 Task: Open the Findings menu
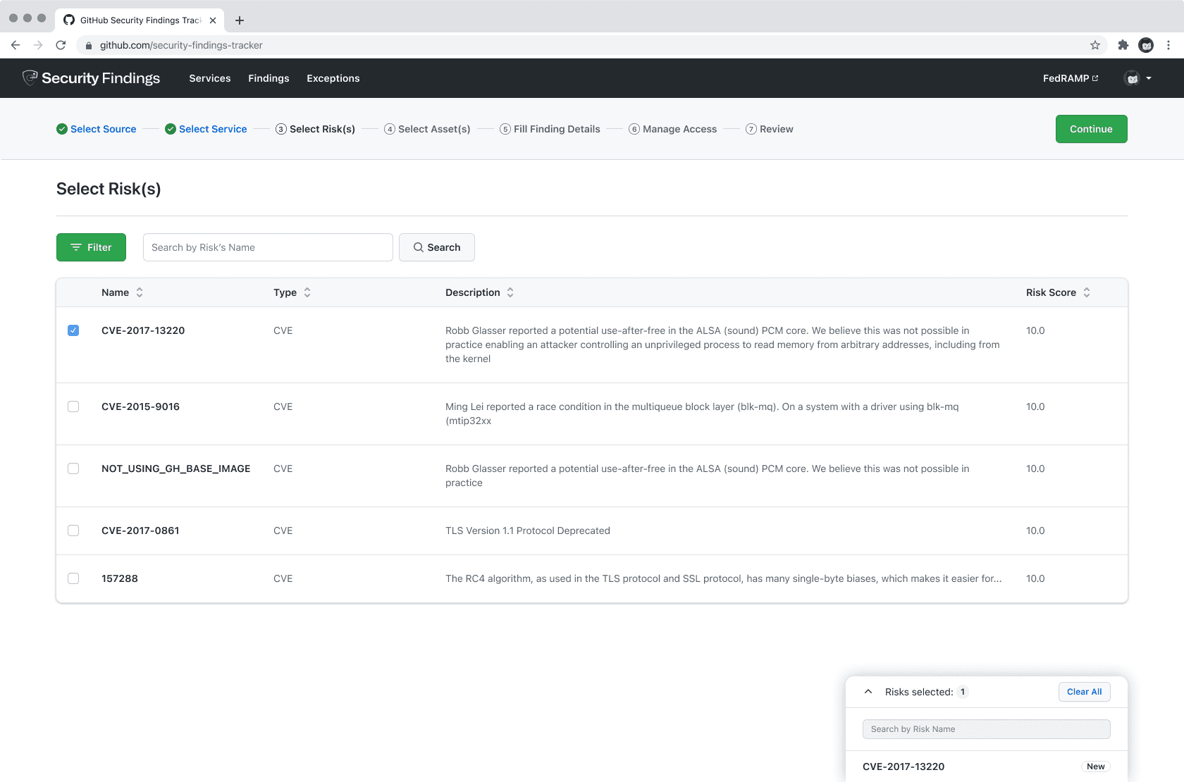click(x=269, y=78)
